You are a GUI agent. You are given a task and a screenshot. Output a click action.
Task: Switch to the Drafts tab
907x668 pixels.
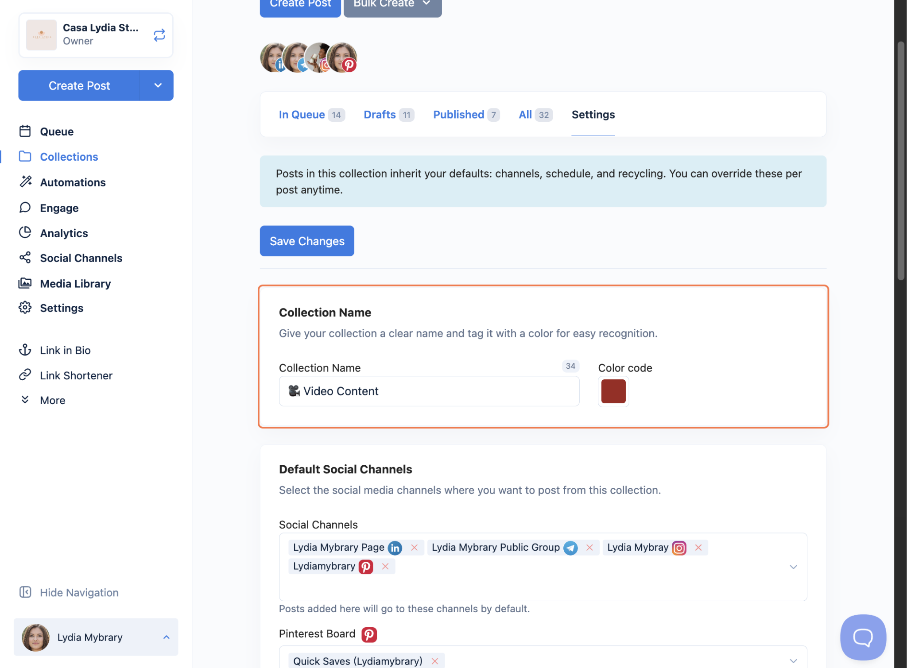[380, 115]
